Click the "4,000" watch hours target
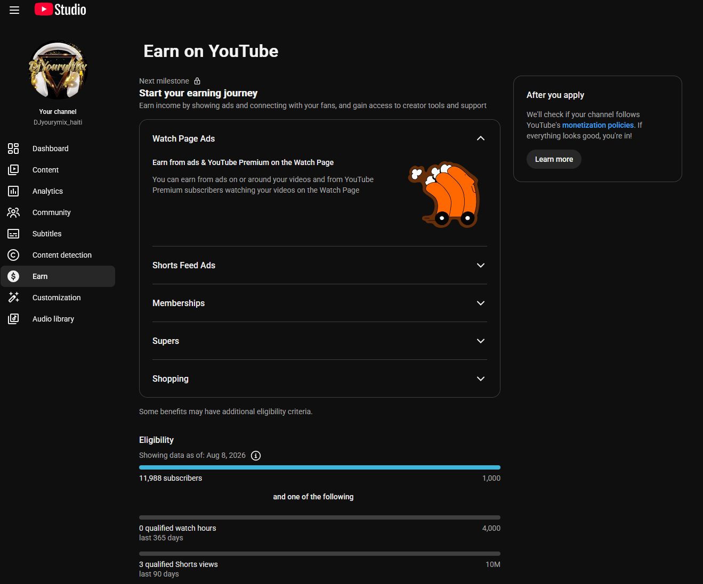 click(x=491, y=528)
